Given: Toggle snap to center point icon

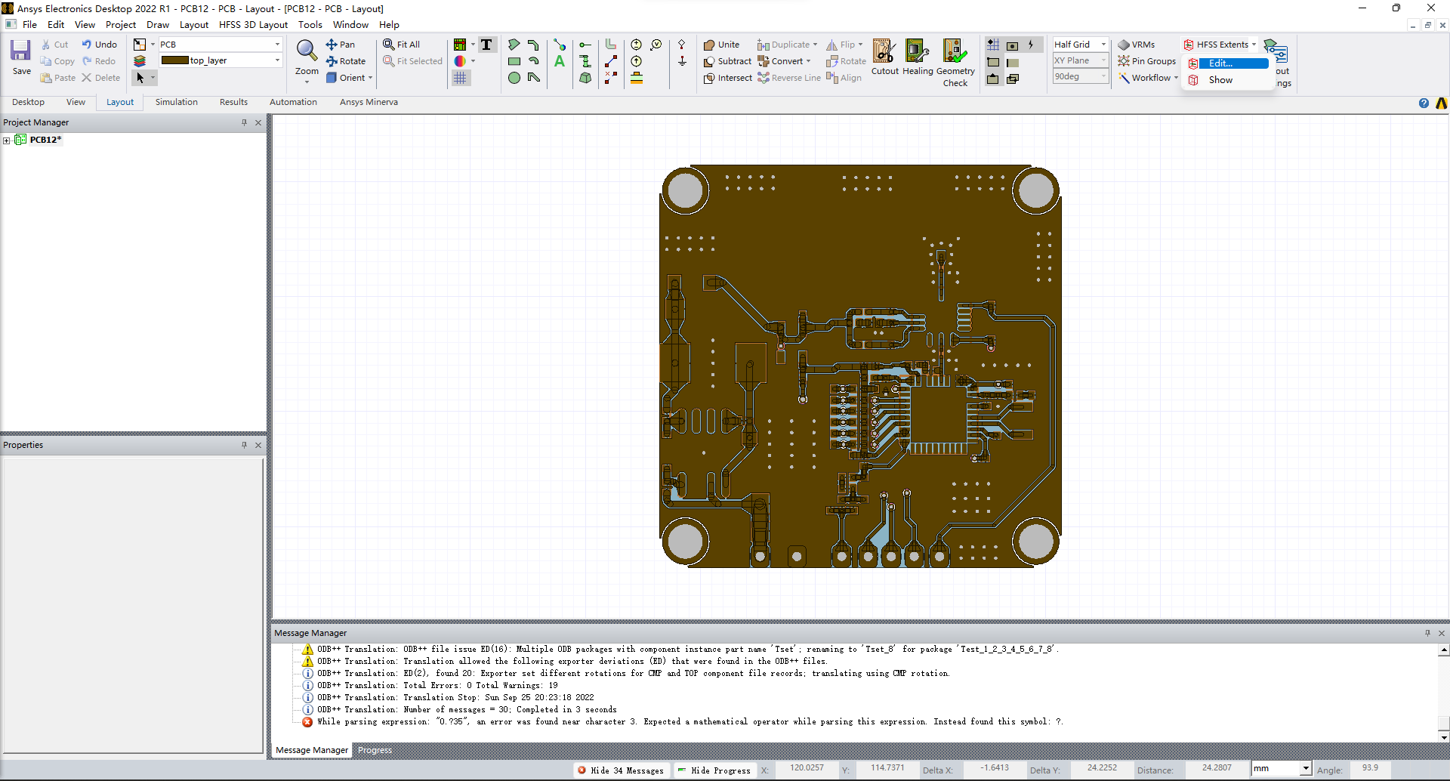Looking at the screenshot, I should [1013, 45].
